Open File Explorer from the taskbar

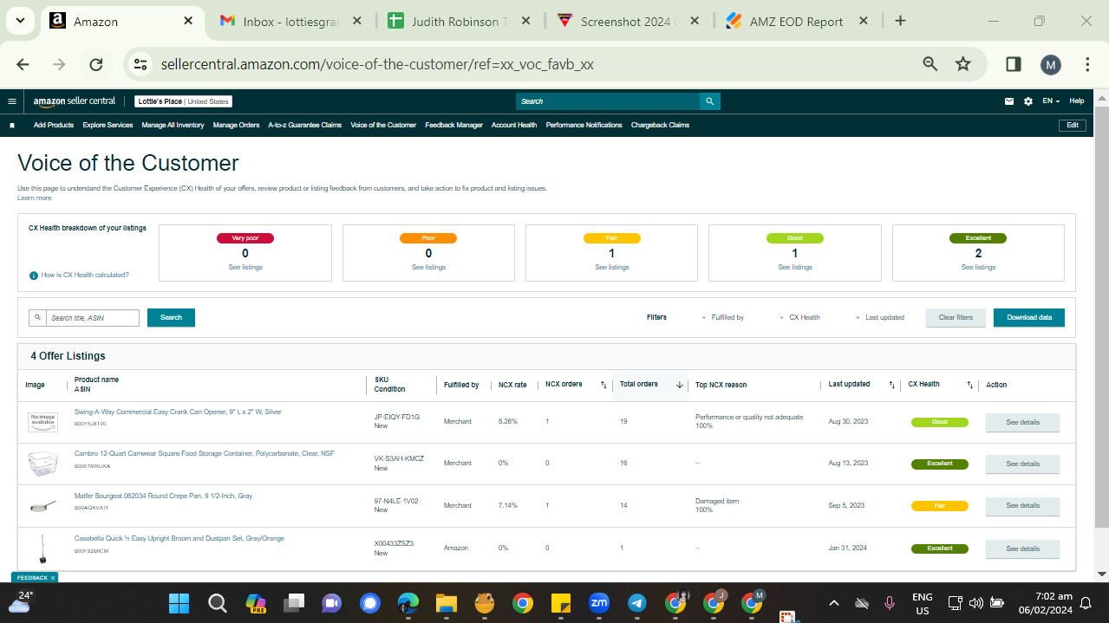point(446,602)
